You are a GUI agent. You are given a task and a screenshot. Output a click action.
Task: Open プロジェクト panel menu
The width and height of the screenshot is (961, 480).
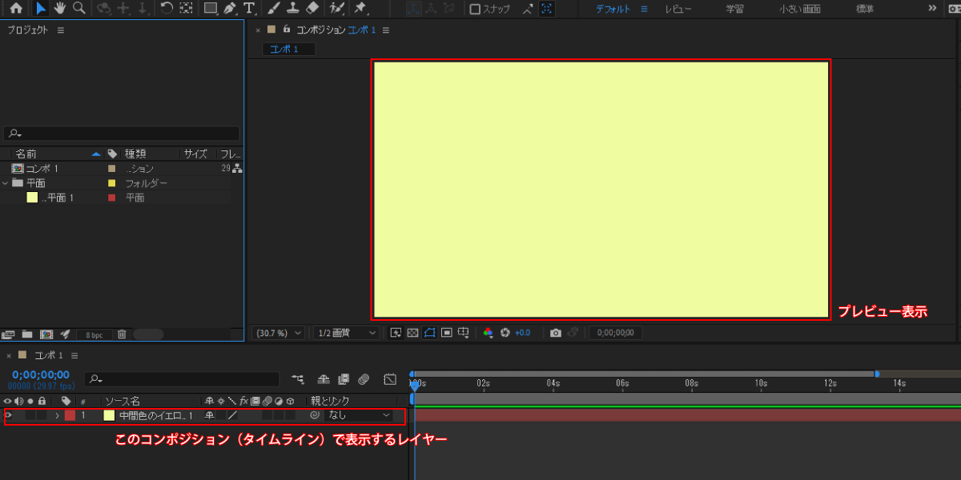tap(61, 30)
